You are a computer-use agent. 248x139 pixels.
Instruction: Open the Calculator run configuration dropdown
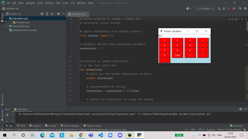coord(205,8)
